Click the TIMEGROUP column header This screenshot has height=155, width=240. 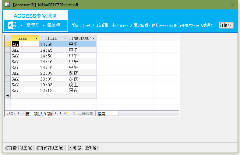click(82, 38)
